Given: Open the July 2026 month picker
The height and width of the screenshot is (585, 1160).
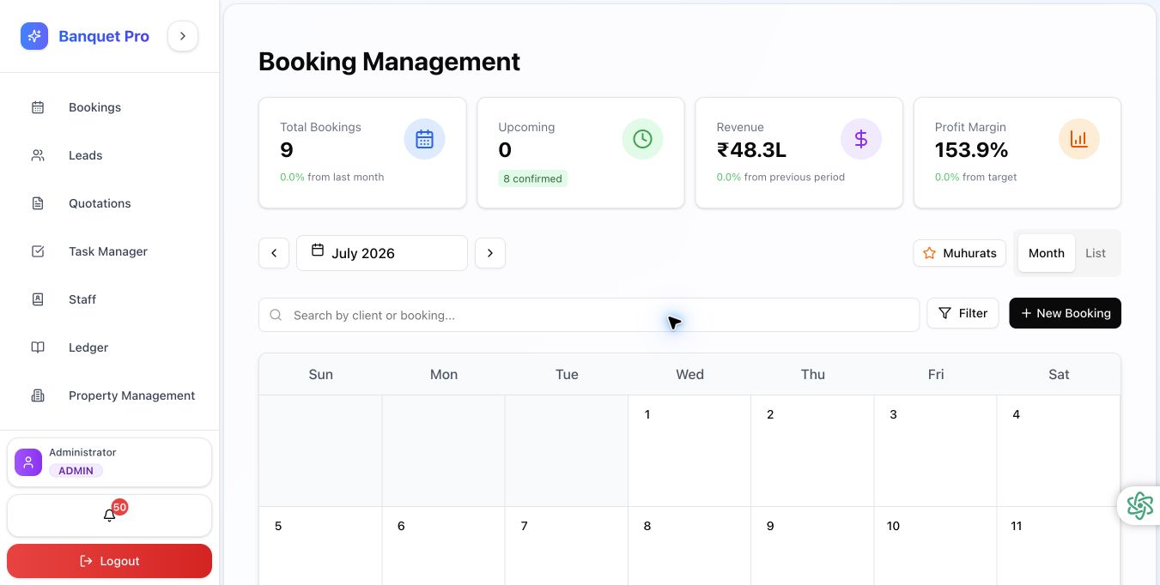Looking at the screenshot, I should point(382,253).
